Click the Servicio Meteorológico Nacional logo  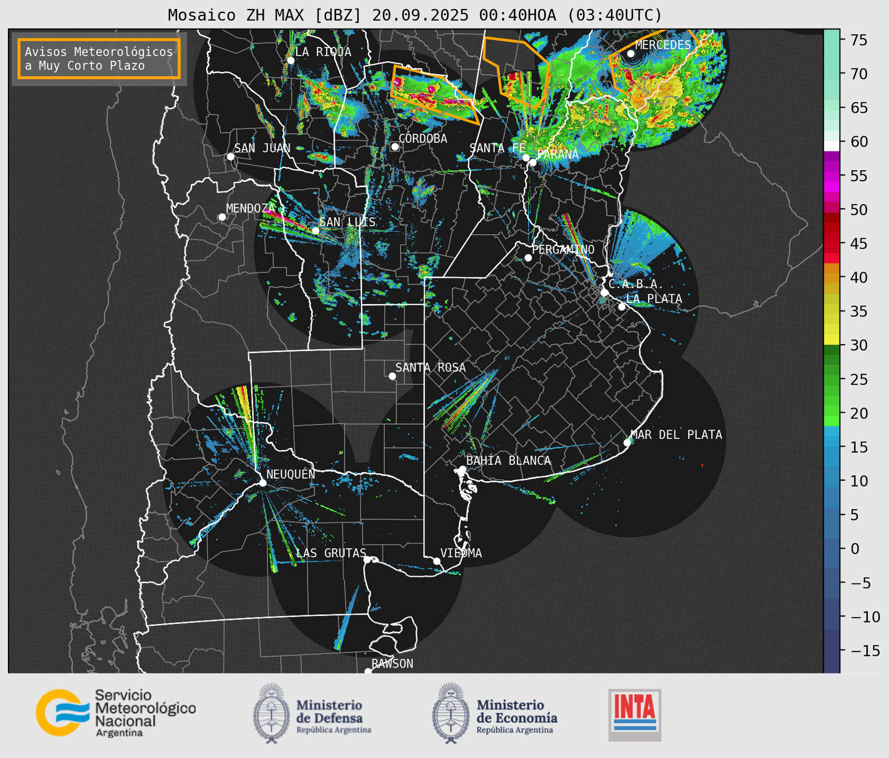point(116,713)
